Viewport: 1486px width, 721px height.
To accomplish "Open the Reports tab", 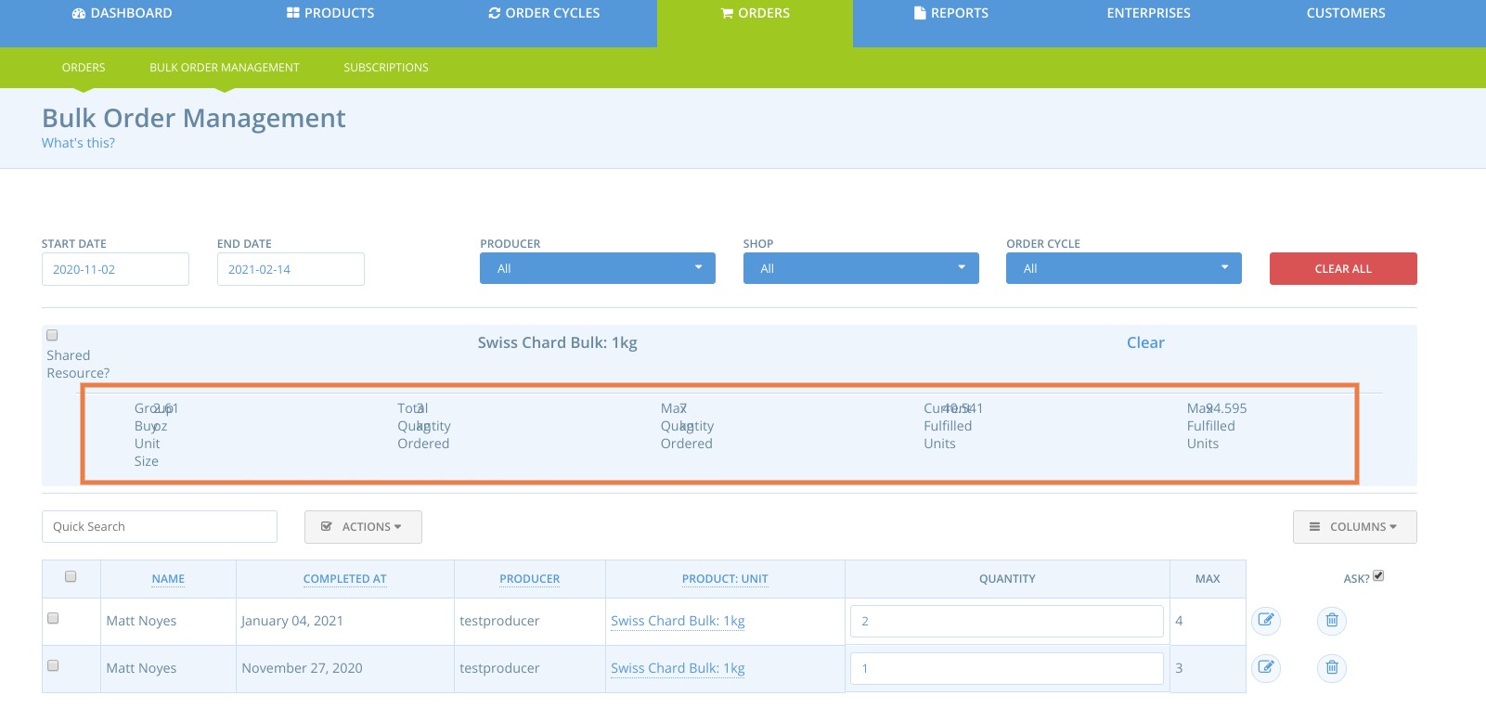I will (950, 14).
